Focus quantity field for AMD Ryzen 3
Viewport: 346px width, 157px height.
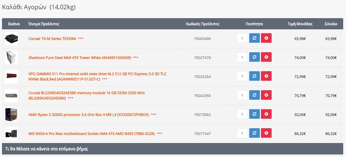pos(242,115)
